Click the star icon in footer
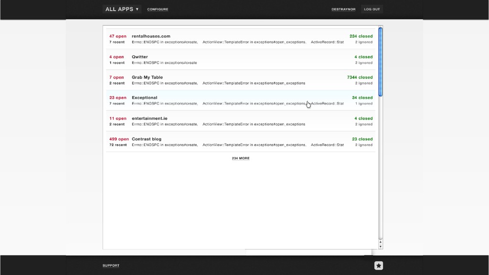Image resolution: width=489 pixels, height=275 pixels. [x=379, y=265]
